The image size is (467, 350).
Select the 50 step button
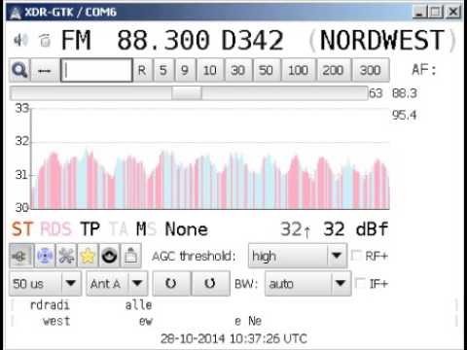(x=266, y=70)
